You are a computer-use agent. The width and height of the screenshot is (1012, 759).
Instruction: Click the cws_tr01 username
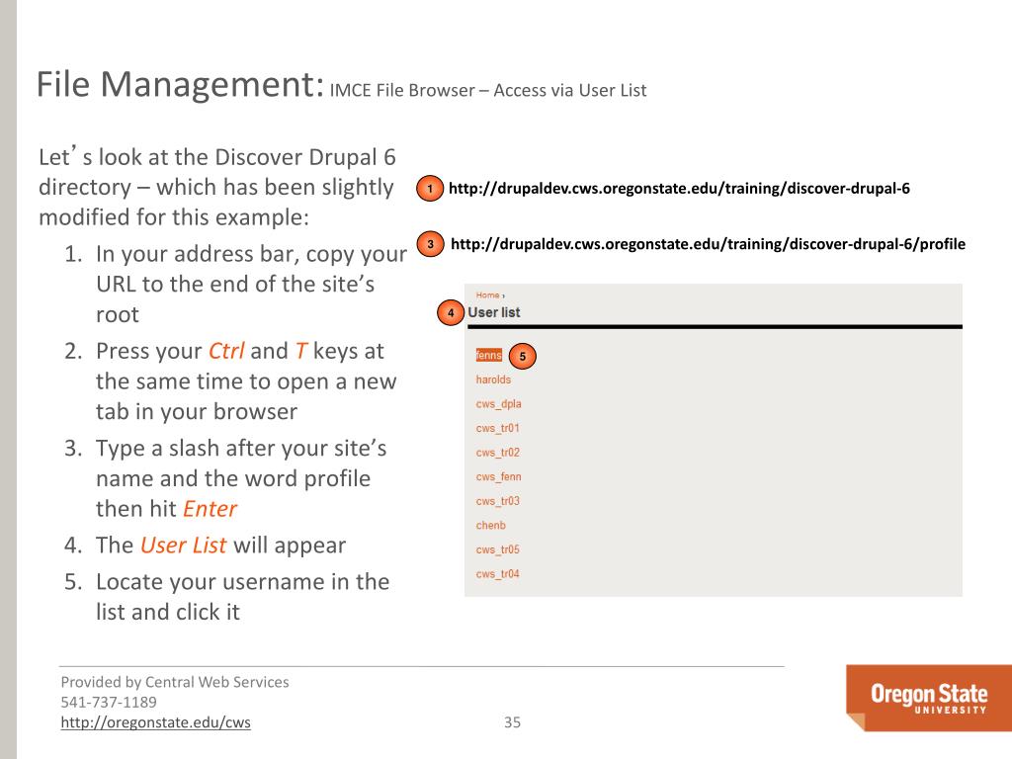(x=498, y=428)
